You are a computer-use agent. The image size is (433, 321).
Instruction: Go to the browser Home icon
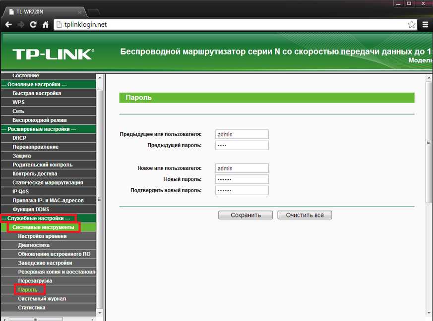click(46, 25)
